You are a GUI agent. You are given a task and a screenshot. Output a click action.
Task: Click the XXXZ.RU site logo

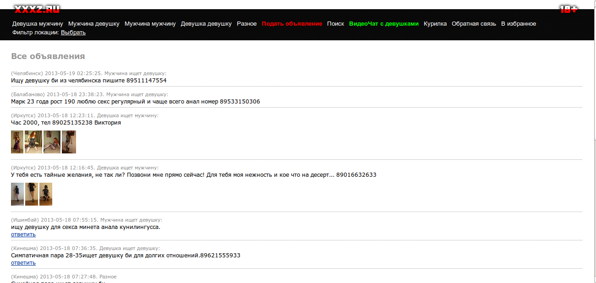coord(37,9)
